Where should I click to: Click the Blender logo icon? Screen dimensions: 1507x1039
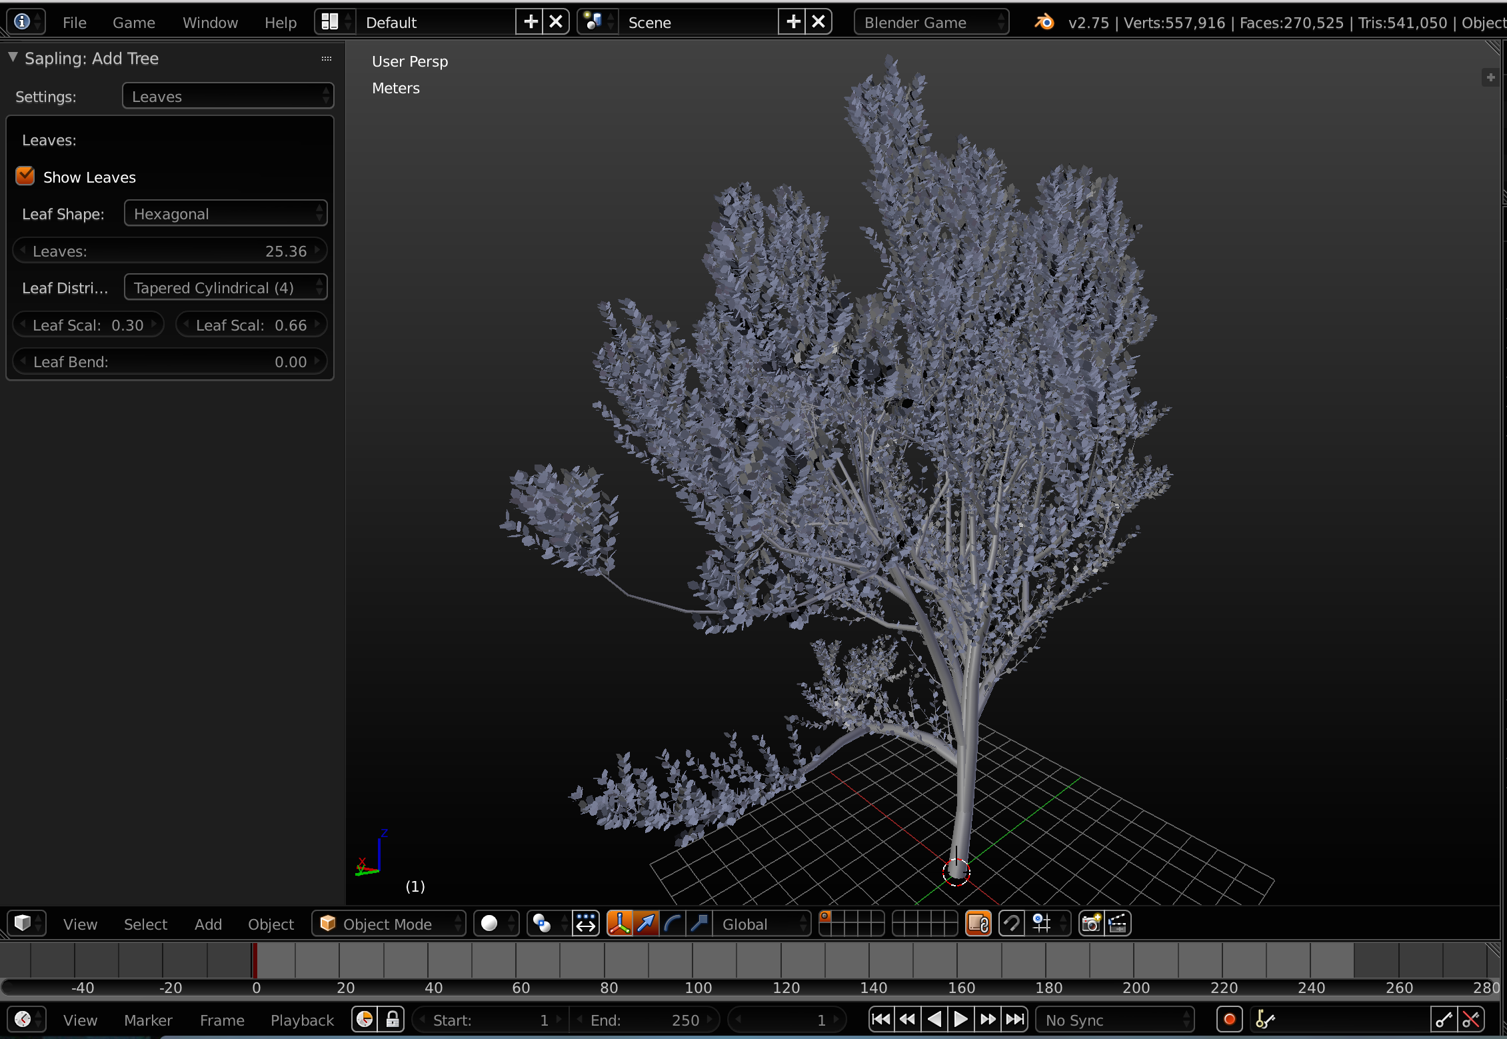tap(1044, 22)
